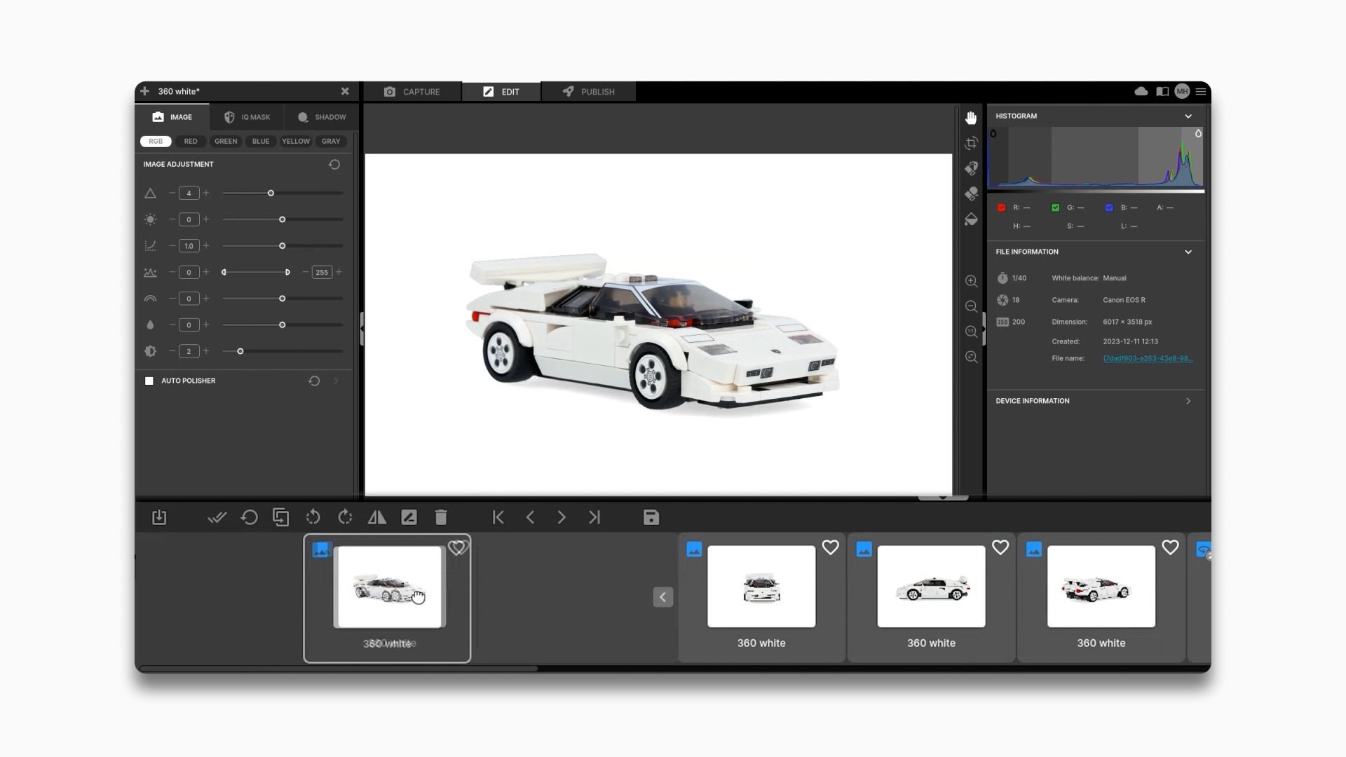Click the save disk icon

651,517
